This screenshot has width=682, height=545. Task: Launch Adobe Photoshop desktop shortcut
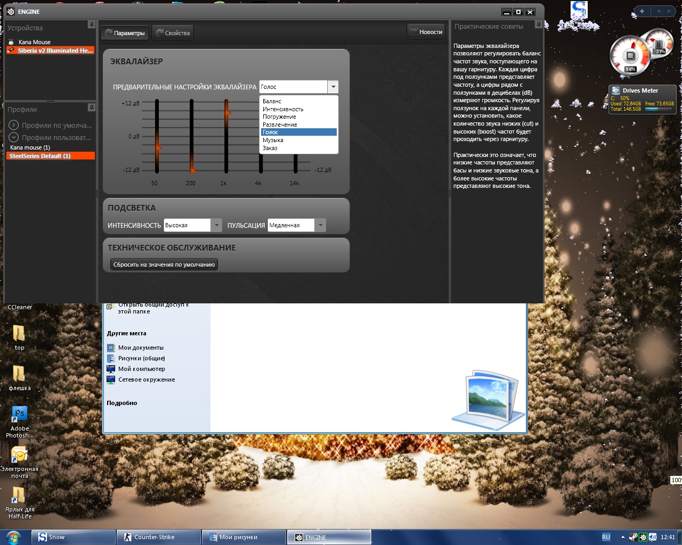pos(19,421)
